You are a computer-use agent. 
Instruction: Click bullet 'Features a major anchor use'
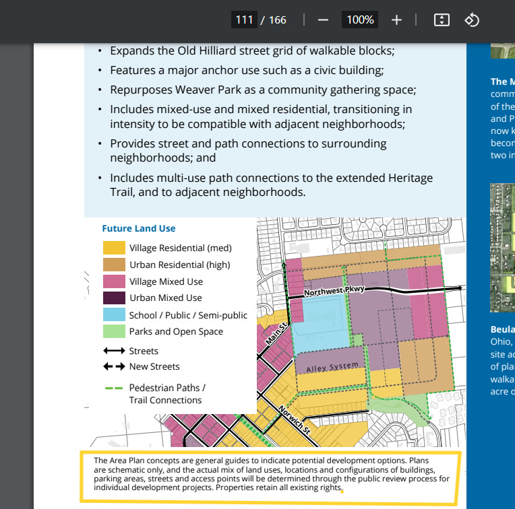tap(247, 70)
